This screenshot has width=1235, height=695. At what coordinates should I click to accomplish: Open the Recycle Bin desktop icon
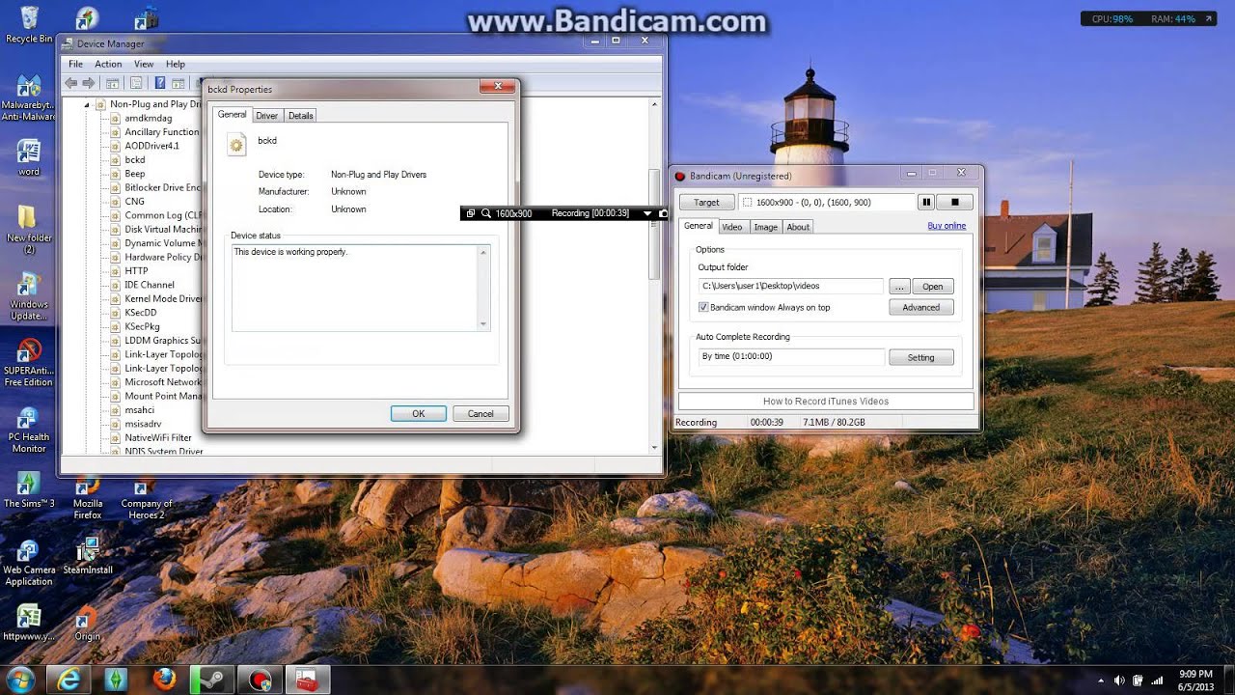[x=29, y=24]
